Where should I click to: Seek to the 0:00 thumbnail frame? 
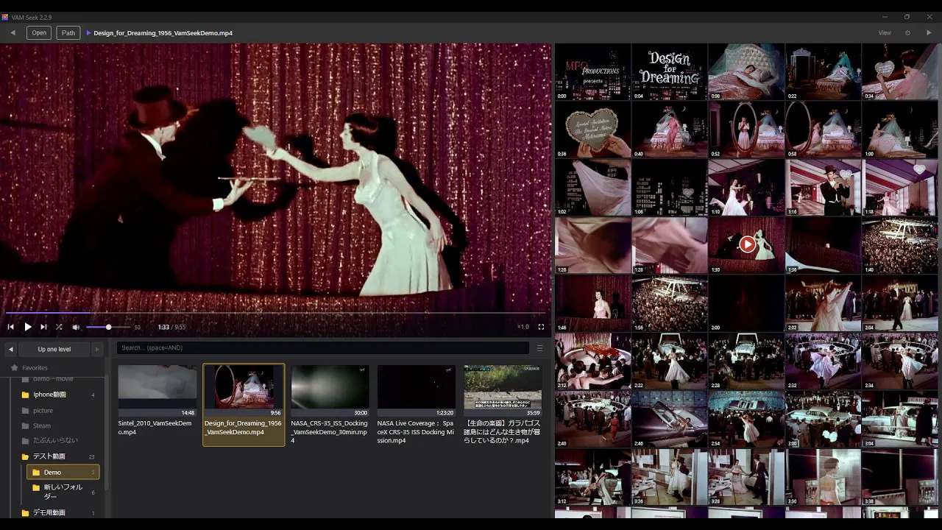point(592,71)
